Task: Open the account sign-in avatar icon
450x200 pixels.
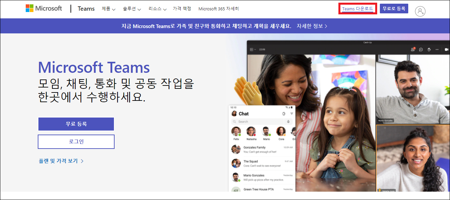Action: pos(420,11)
